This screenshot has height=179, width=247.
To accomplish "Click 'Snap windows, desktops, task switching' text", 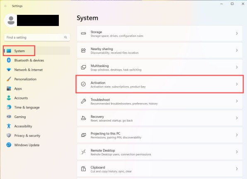I will click(116, 70).
